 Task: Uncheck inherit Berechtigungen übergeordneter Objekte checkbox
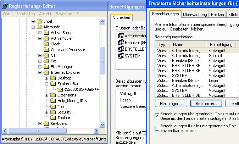tap(157, 116)
